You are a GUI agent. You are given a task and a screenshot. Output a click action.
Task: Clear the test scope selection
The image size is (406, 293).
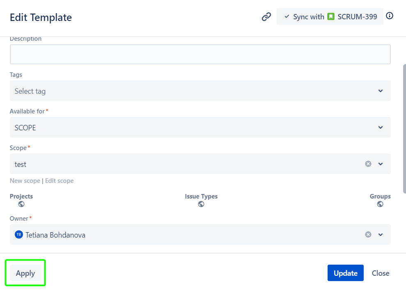pos(368,164)
